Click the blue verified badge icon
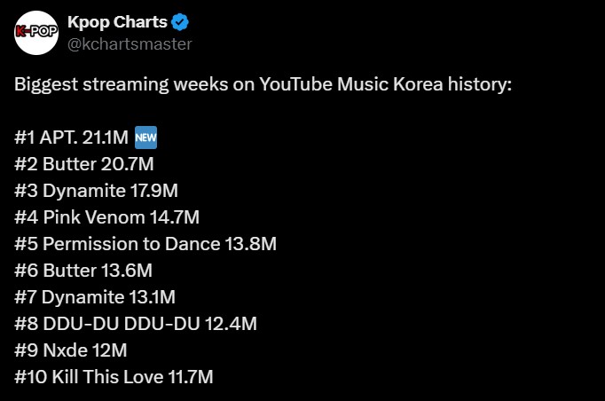The height and width of the screenshot is (401, 605). click(x=180, y=22)
